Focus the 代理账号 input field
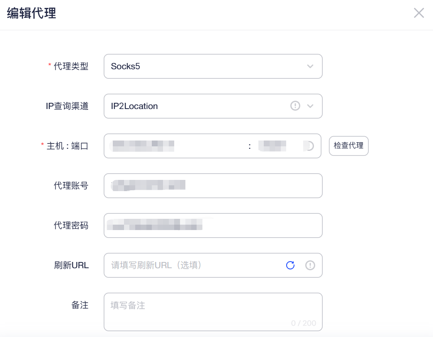The width and height of the screenshot is (433, 337). pyautogui.click(x=213, y=185)
